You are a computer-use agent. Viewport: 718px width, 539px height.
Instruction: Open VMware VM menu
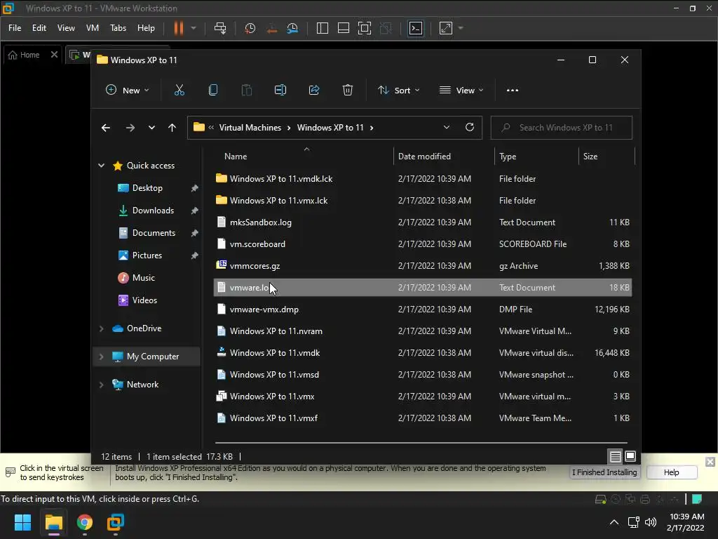93,28
